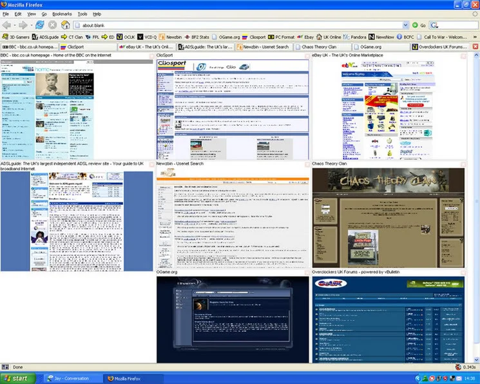Click the scrollbar down arrow
Screen dimensions: 480x384
point(476,360)
